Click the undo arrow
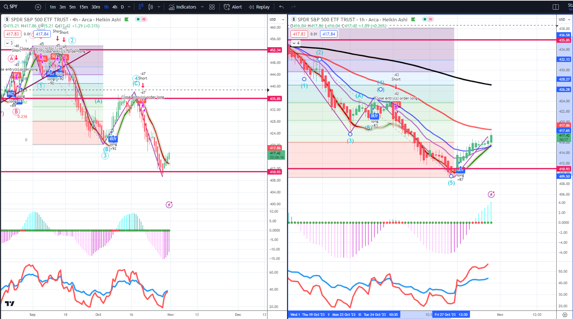This screenshot has width=573, height=319. [x=281, y=7]
